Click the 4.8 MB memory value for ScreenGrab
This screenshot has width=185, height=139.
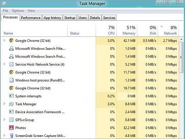pyautogui.click(x=130, y=135)
